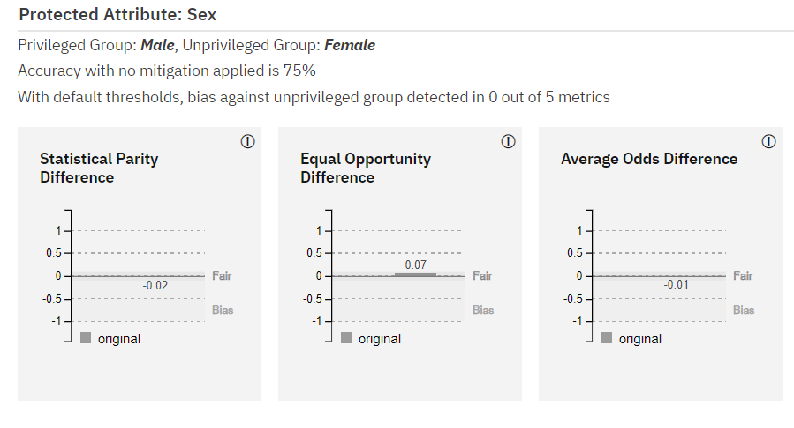Click the Statistical Parity Difference title
Screen dimensions: 794x428
99,168
